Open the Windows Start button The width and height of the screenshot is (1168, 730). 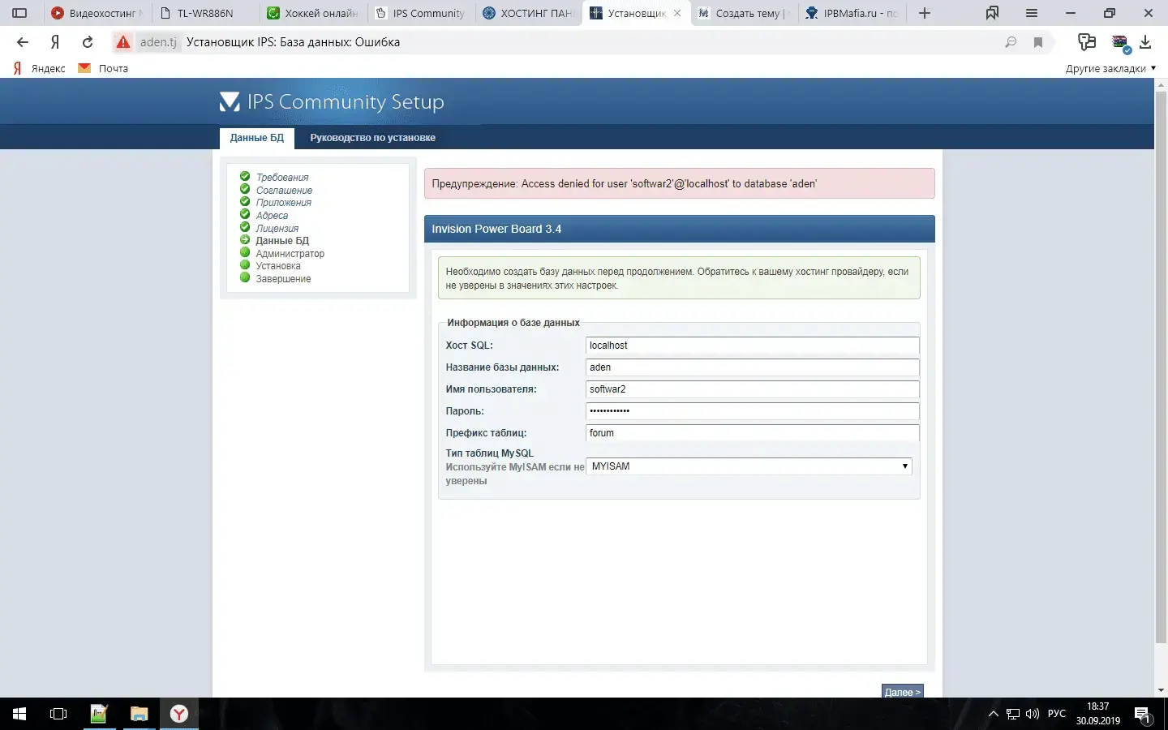tap(19, 714)
